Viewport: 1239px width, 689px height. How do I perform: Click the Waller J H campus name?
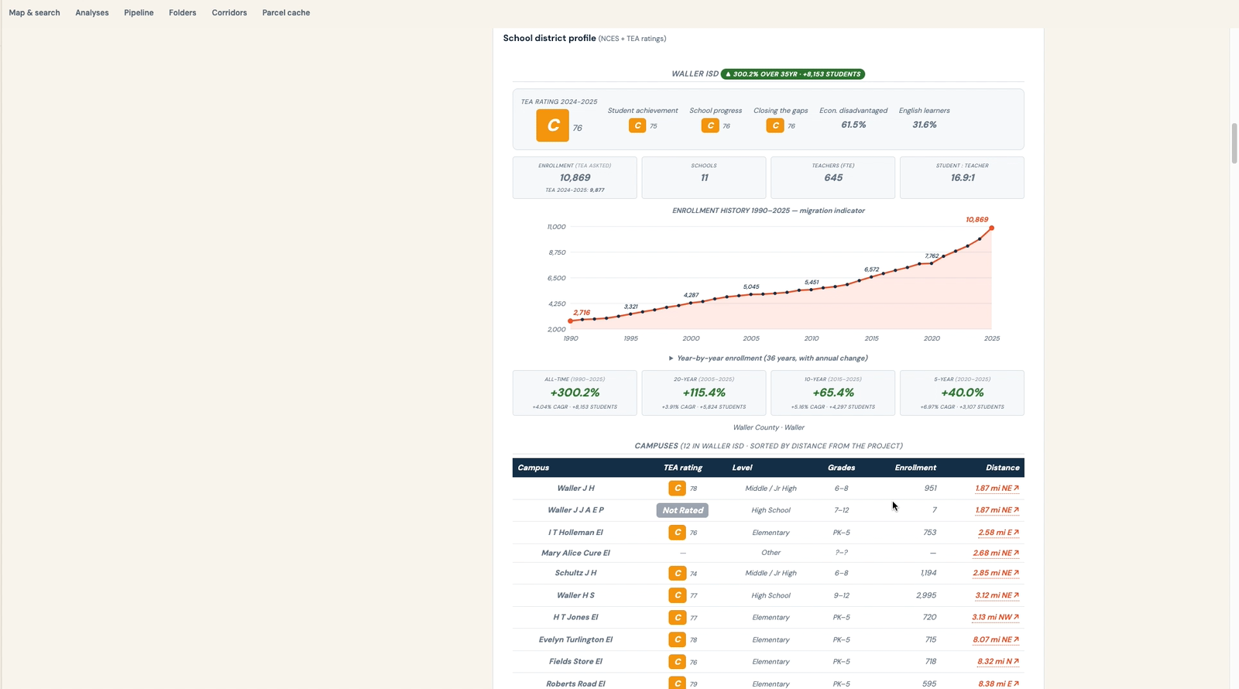[575, 488]
